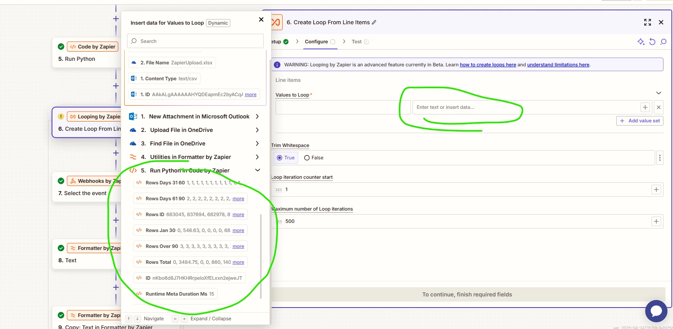Click the undo/refresh arrow icon
This screenshot has height=329, width=673.
point(652,42)
